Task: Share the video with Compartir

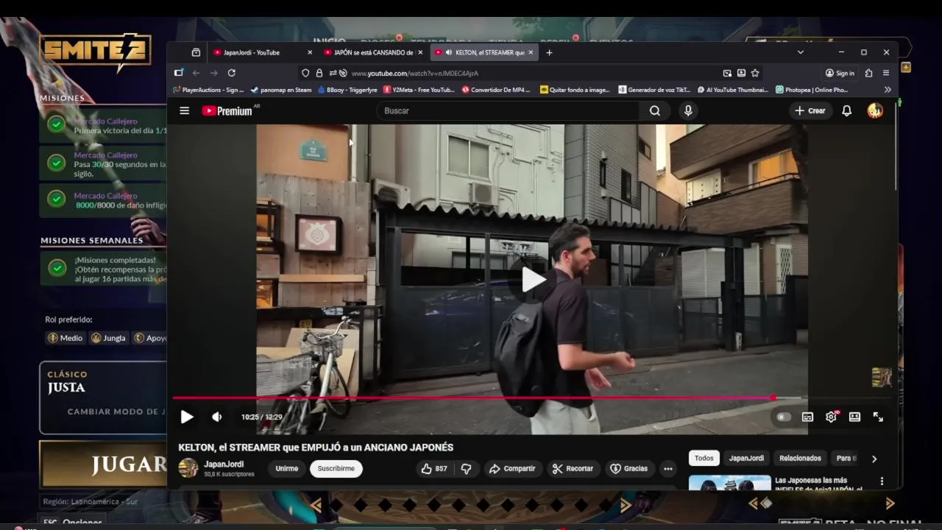Action: (513, 468)
